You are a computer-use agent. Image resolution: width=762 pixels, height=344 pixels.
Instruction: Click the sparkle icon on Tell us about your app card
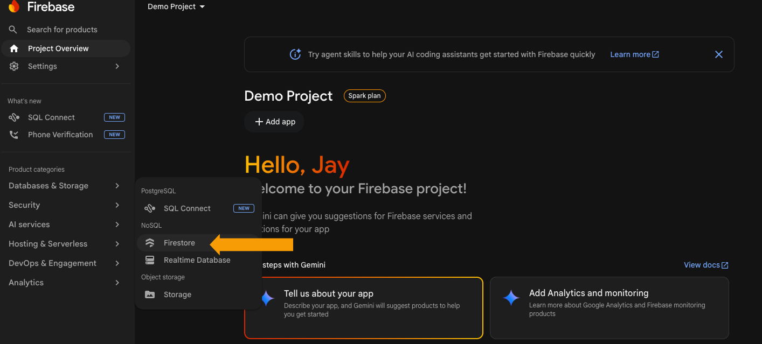click(267, 298)
